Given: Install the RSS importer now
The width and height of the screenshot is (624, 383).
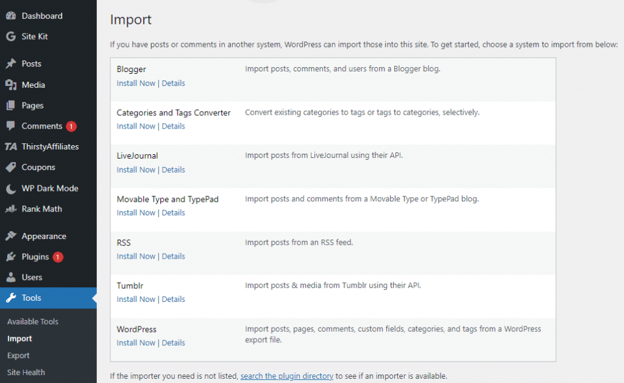Looking at the screenshot, I should [136, 256].
